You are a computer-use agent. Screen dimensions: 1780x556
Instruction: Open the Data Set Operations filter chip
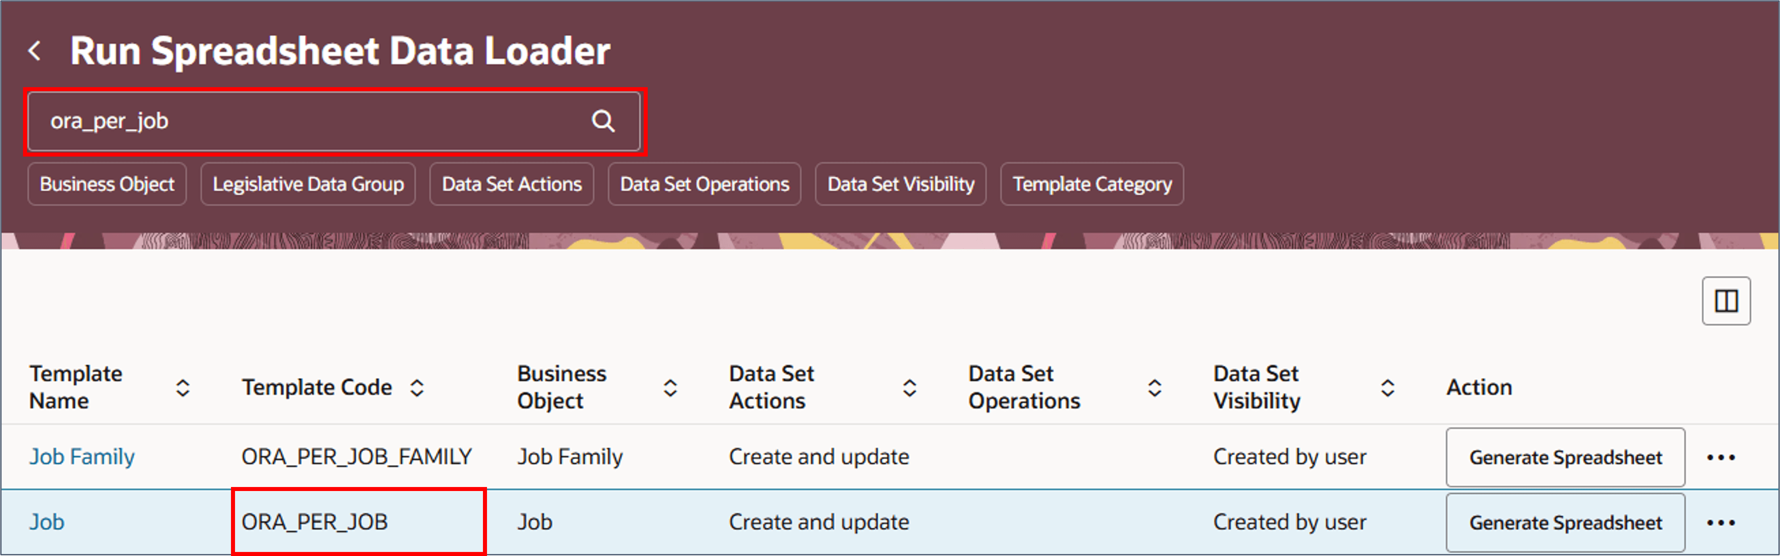(x=704, y=184)
